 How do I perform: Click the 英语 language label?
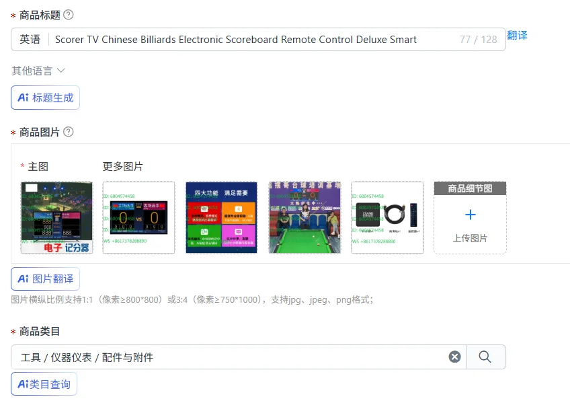click(30, 39)
